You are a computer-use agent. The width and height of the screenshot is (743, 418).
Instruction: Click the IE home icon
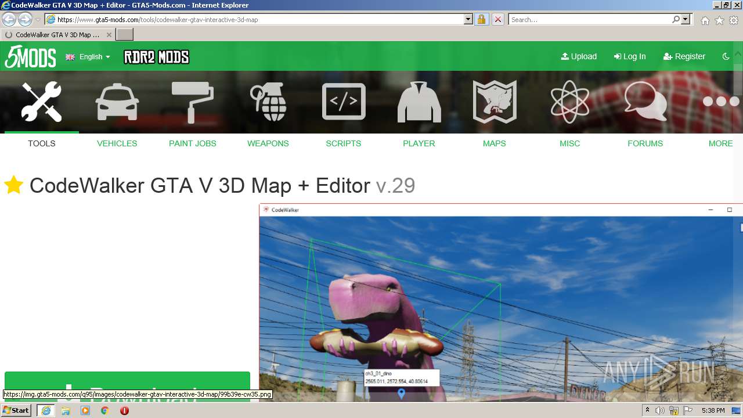705,20
